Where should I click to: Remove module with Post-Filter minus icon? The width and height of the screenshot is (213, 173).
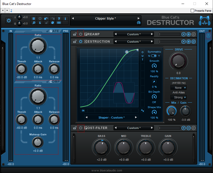(189, 128)
